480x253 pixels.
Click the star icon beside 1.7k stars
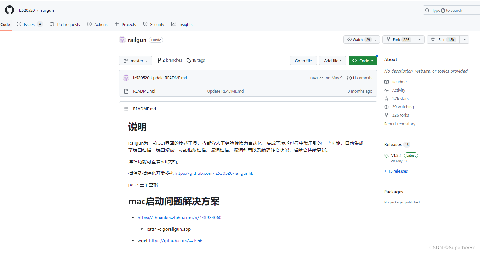pos(387,99)
